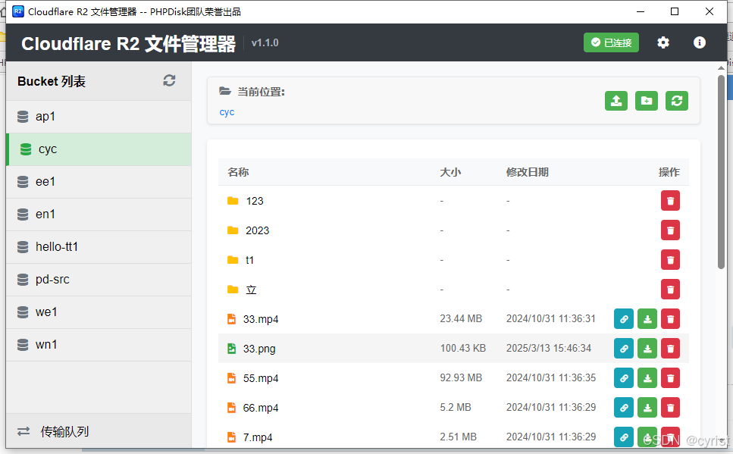Delete the 立 folder
The height and width of the screenshot is (454, 733).
[670, 290]
